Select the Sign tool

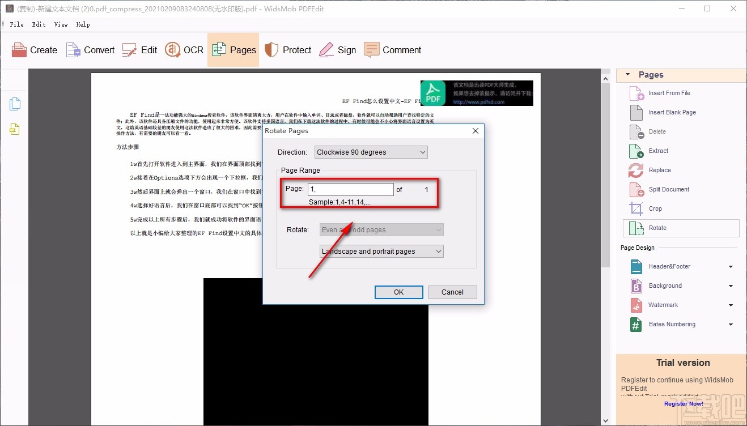pos(338,50)
